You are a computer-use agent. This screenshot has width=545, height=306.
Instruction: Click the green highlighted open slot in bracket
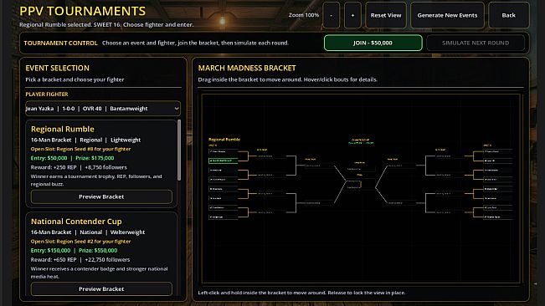coord(224,161)
